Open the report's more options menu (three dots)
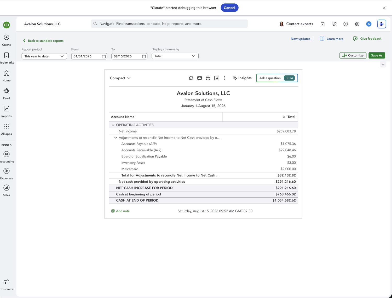Screen dimensions: 392x298 (225, 78)
